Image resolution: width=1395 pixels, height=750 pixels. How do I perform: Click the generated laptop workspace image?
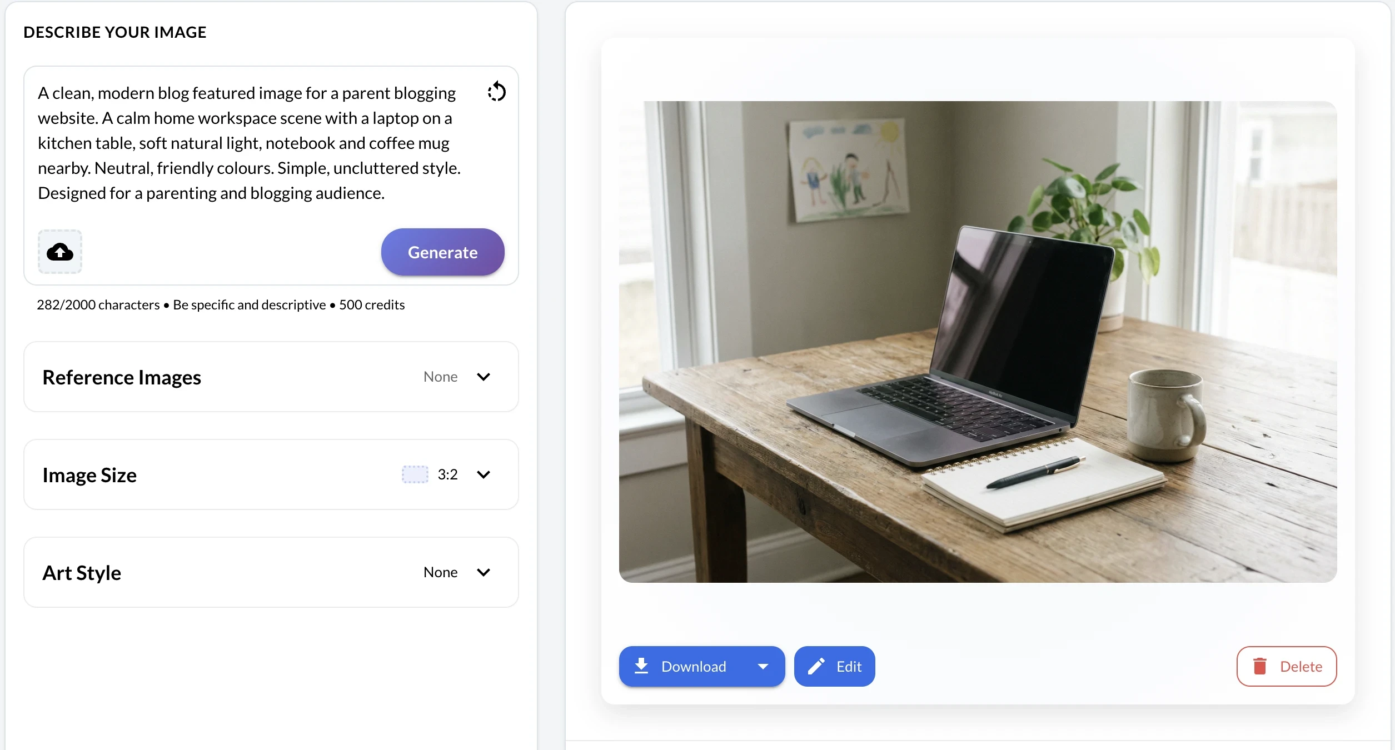click(978, 342)
